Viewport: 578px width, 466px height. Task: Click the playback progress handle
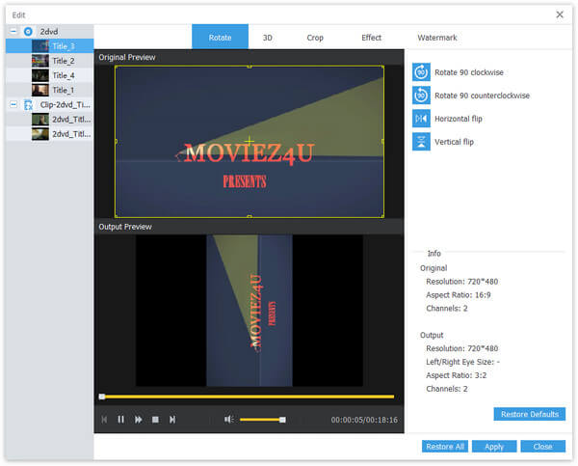(x=102, y=397)
